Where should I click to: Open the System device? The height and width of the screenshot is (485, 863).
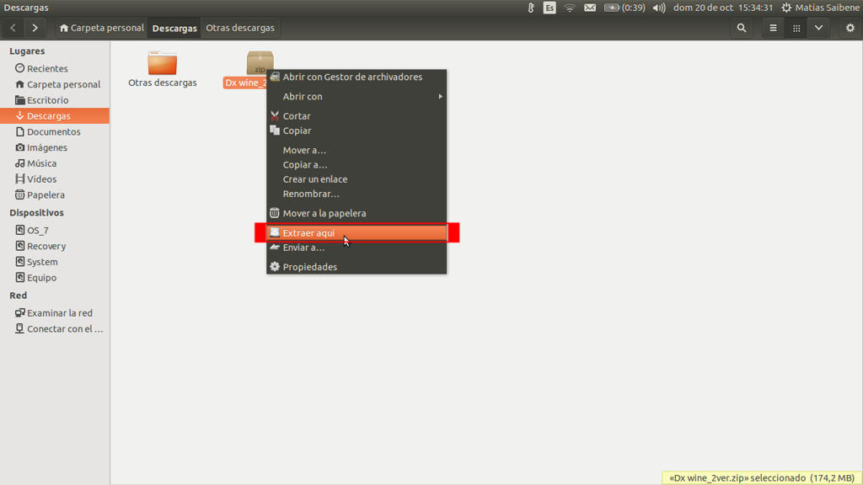pos(55,262)
